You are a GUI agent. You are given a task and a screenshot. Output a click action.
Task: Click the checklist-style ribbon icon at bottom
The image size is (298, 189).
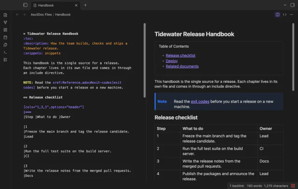(5, 60)
